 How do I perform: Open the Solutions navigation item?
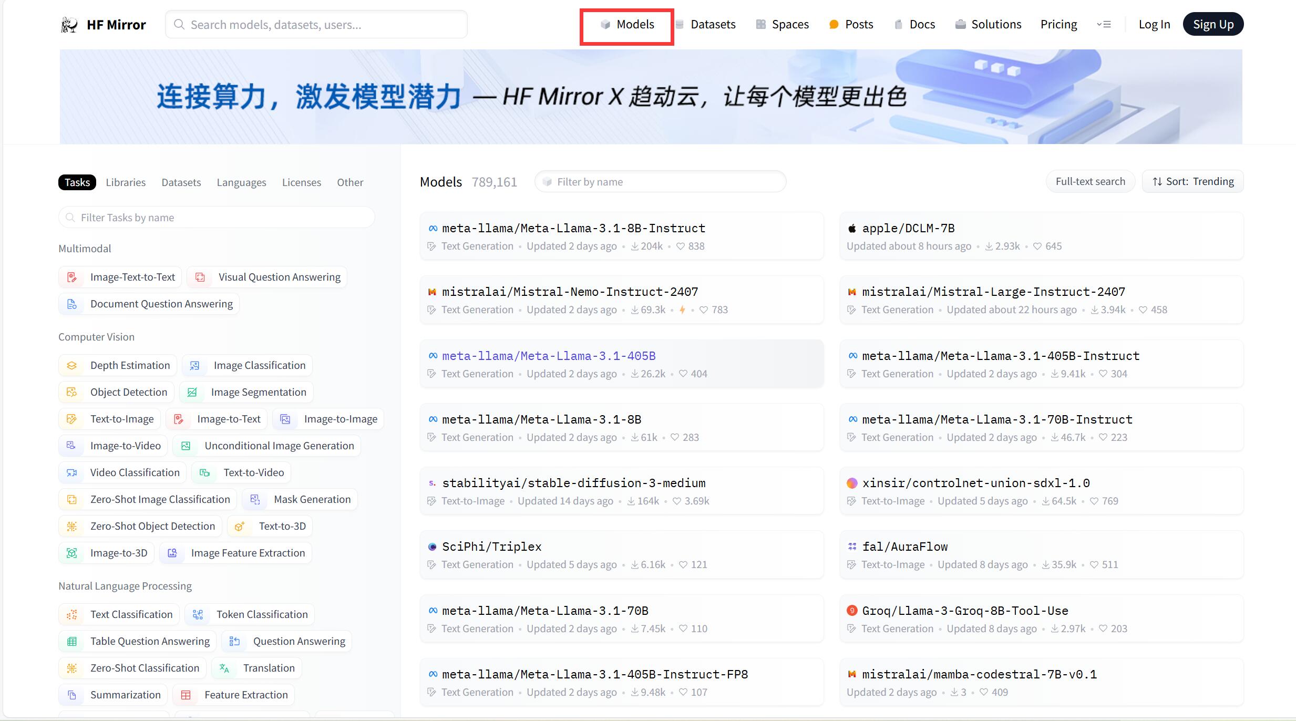[988, 24]
